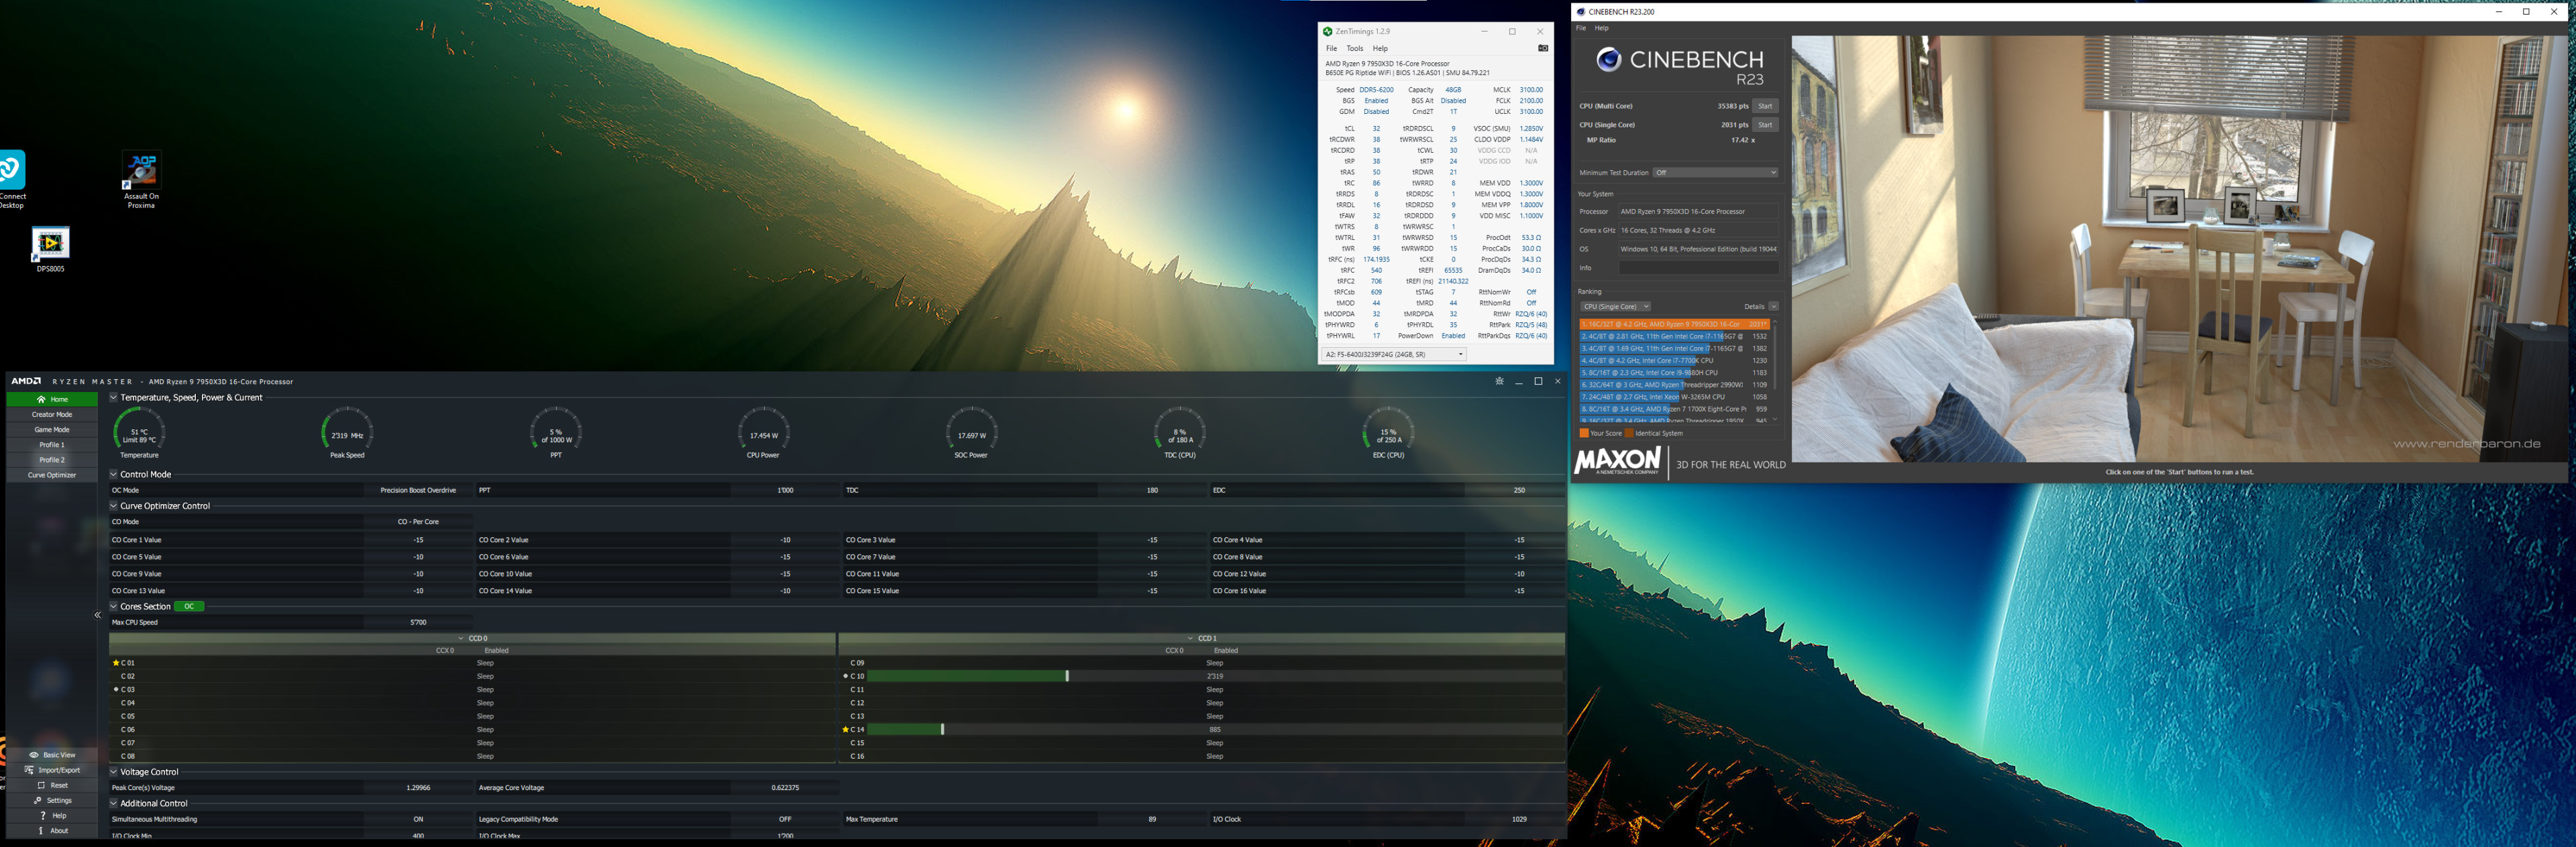Open Minimum Test Duration dropdown

point(1715,173)
